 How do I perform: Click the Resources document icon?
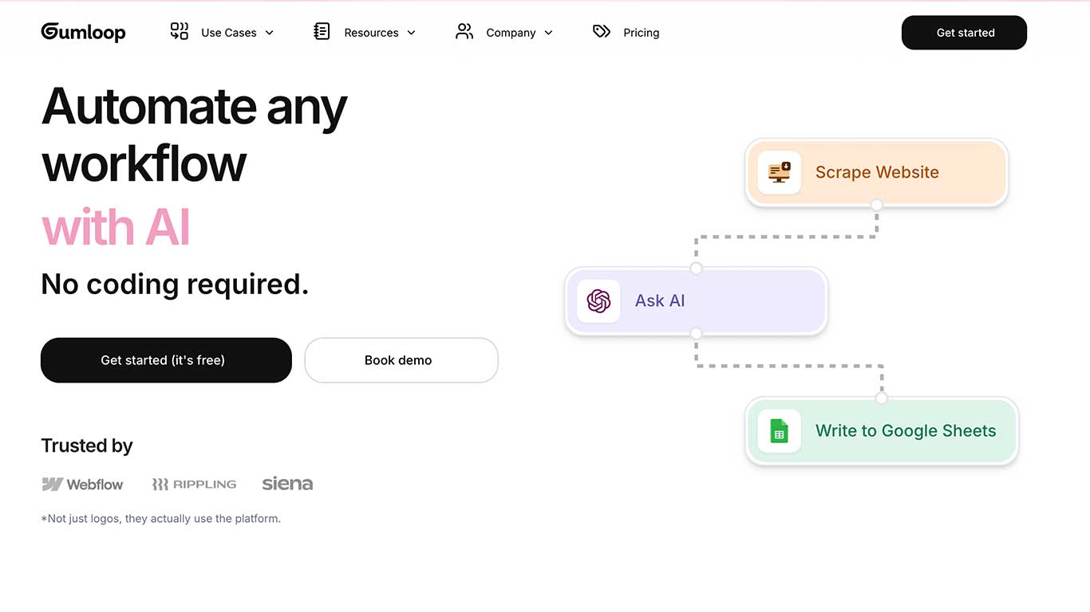click(x=322, y=32)
